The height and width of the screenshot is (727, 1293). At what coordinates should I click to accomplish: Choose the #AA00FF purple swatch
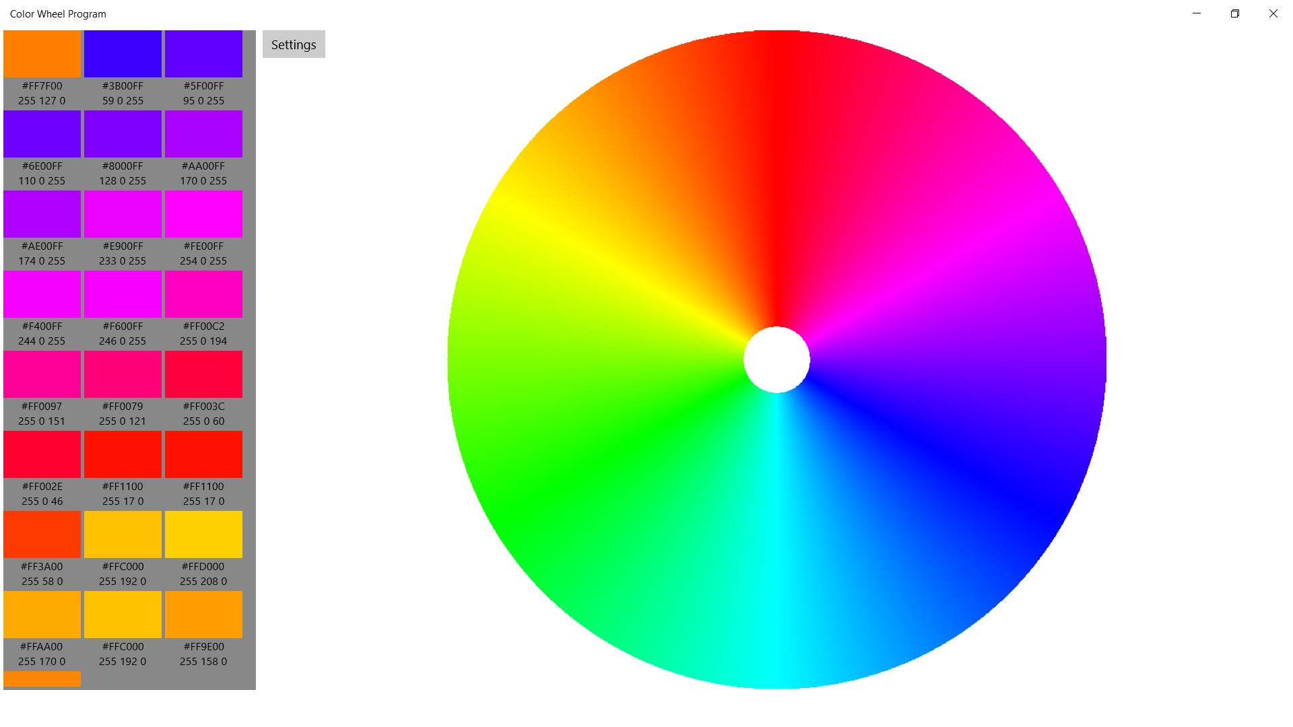[x=203, y=134]
